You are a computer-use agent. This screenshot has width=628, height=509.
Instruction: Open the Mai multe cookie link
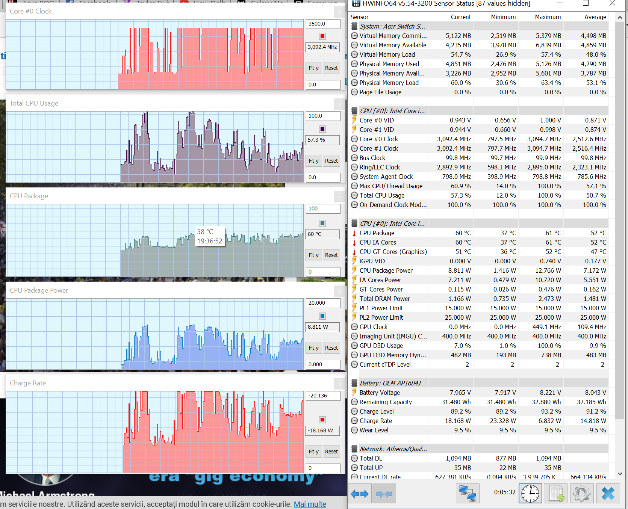click(x=310, y=504)
